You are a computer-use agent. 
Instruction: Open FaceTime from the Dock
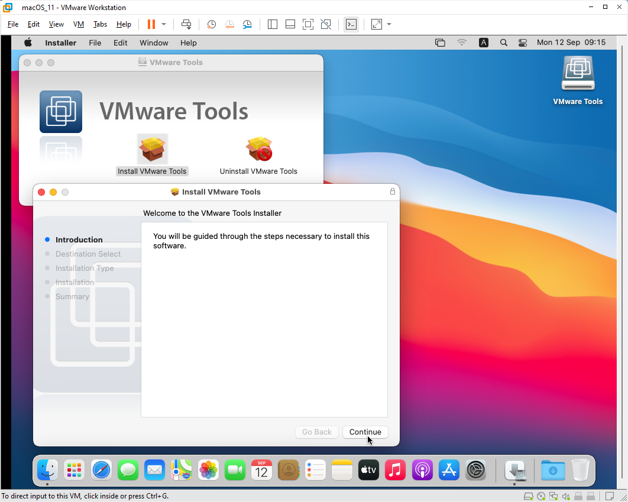coord(235,470)
